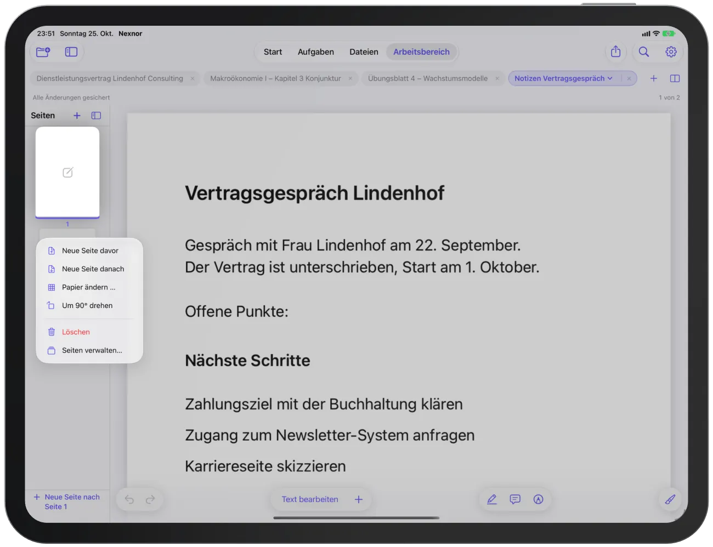Open the settings gear

click(x=671, y=52)
